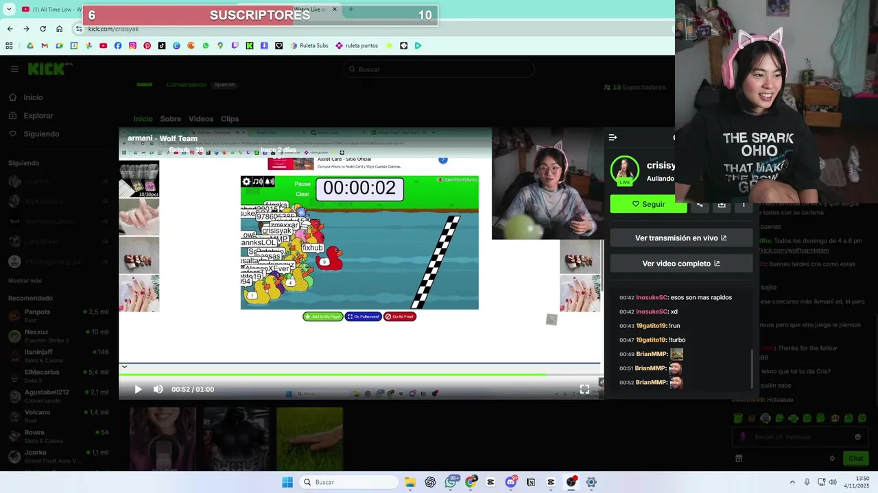The image size is (878, 493).
Task: Open the TikTok bookmark icon
Action: pyautogui.click(x=162, y=46)
